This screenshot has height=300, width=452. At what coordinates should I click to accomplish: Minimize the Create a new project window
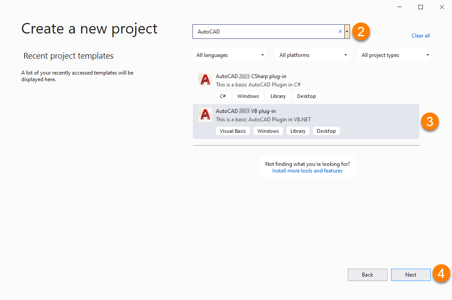[399, 7]
